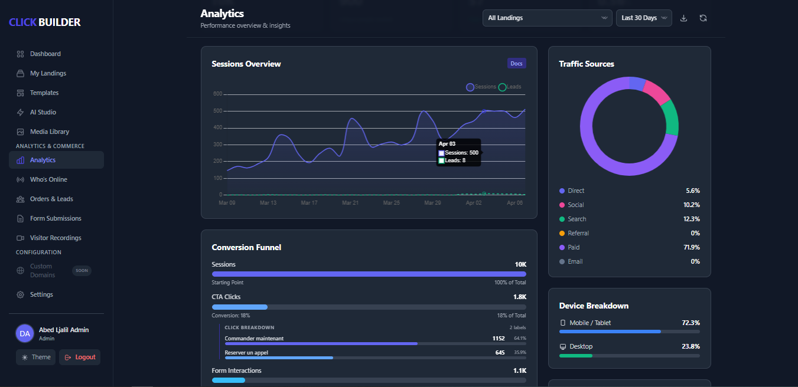The height and width of the screenshot is (387, 798).
Task: Go to the Analytics tab
Action: point(42,159)
